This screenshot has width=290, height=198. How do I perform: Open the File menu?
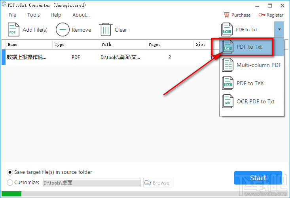coord(12,15)
